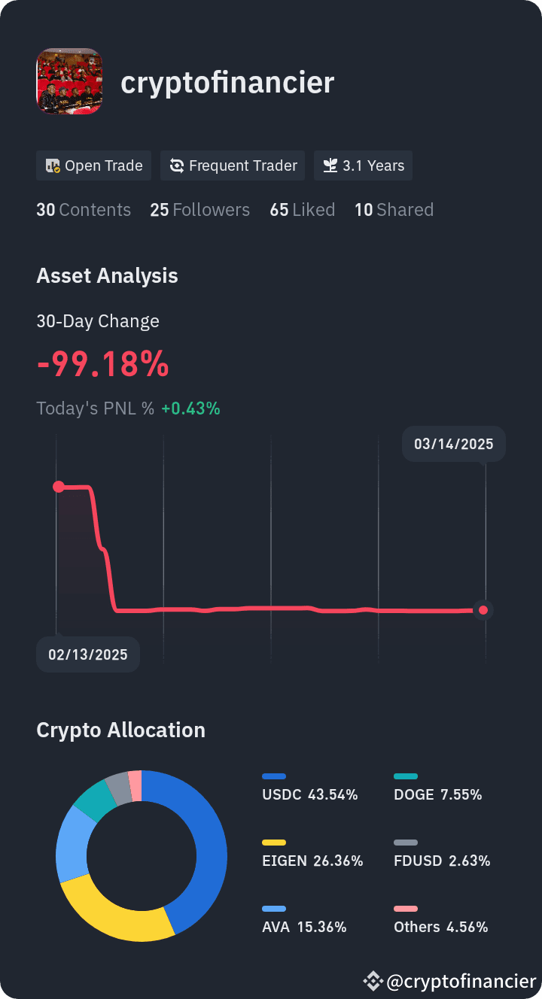Click the cryptofinancier username heading
Viewport: 542px width, 999px height.
click(x=227, y=82)
